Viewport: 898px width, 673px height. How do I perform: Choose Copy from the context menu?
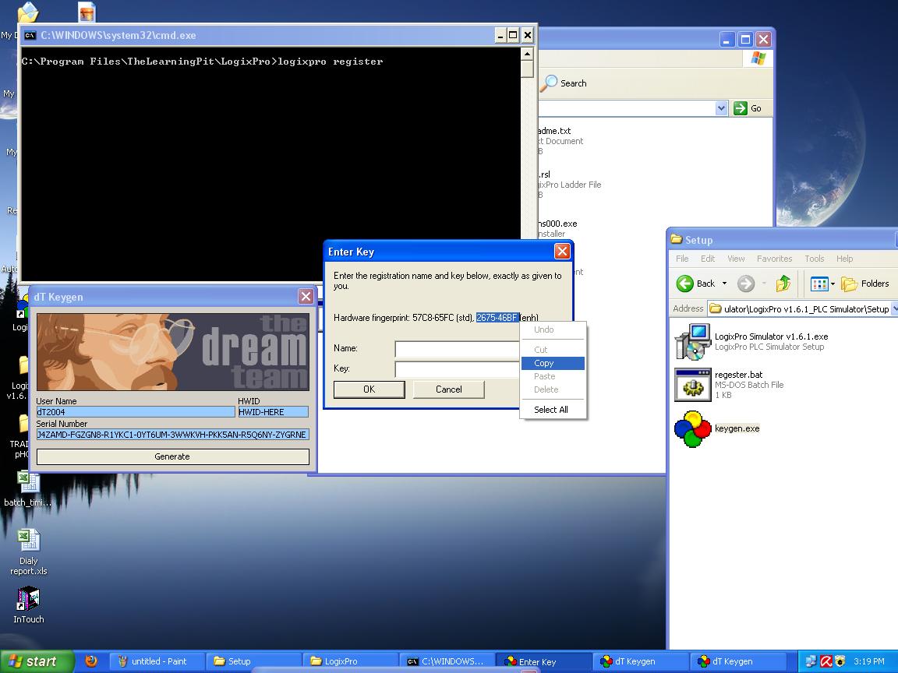pyautogui.click(x=553, y=364)
